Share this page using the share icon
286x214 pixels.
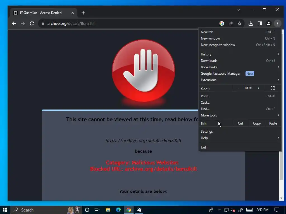point(231,23)
